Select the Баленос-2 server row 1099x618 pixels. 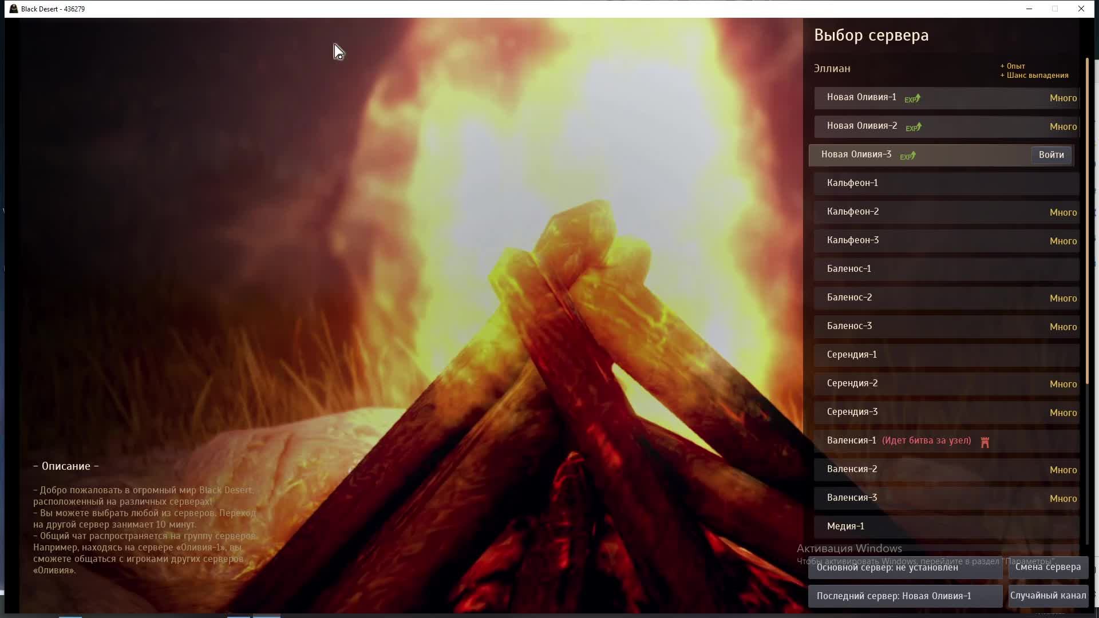coord(947,298)
